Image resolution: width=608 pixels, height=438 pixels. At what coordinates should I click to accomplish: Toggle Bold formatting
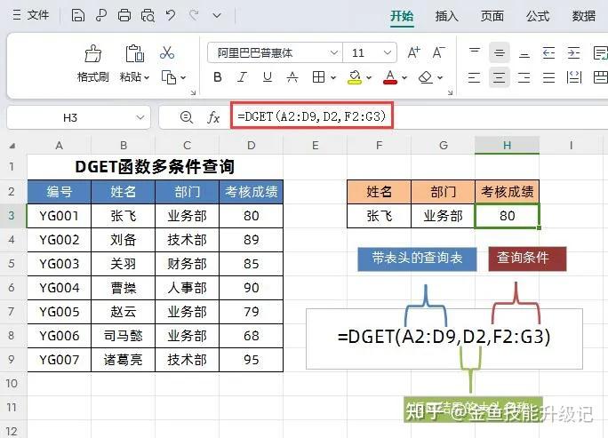218,77
